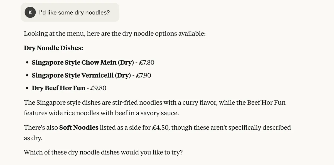Click the sentence describing Singapore style dishes
Viewport: 334px width, 165px height.
click(x=155, y=108)
